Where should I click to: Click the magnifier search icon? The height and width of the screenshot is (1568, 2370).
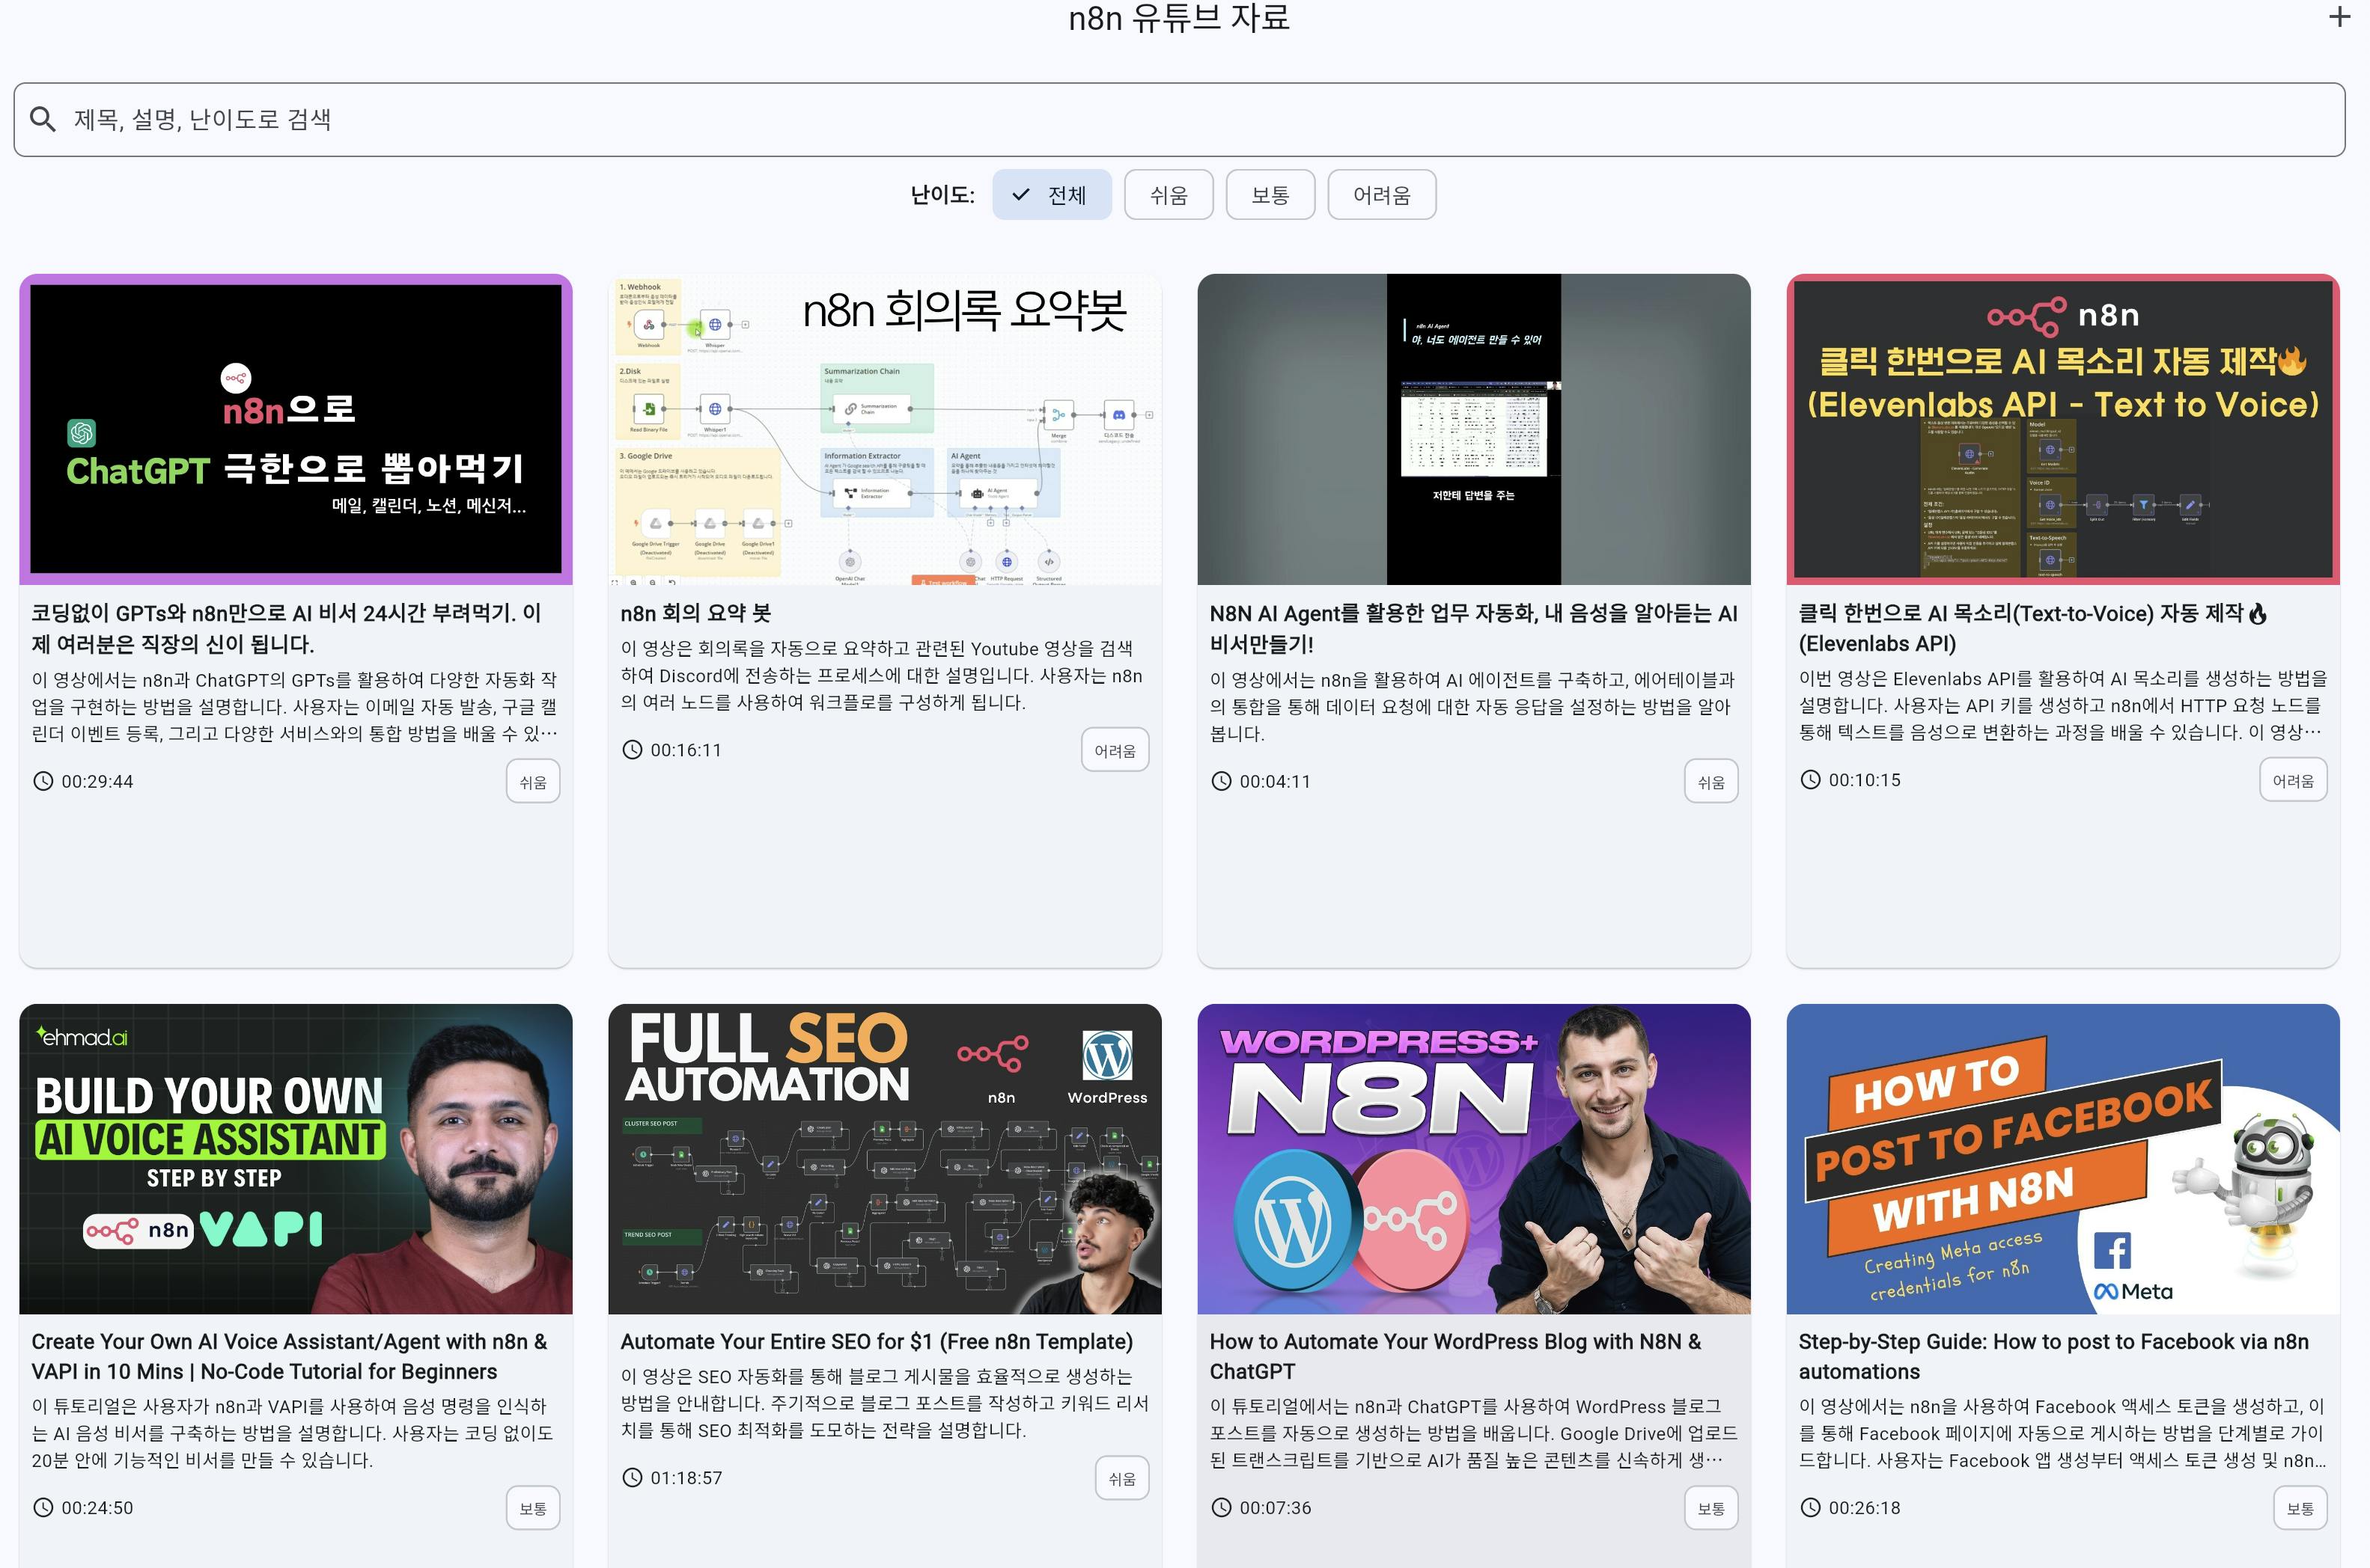(42, 119)
